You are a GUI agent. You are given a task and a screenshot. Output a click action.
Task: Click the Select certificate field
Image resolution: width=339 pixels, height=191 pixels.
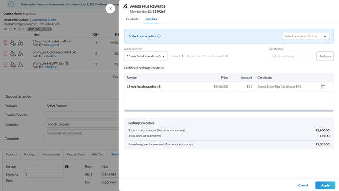[x=291, y=56]
